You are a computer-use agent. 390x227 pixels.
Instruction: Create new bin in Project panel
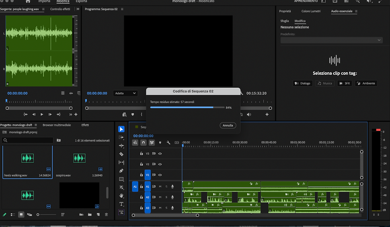(90, 215)
